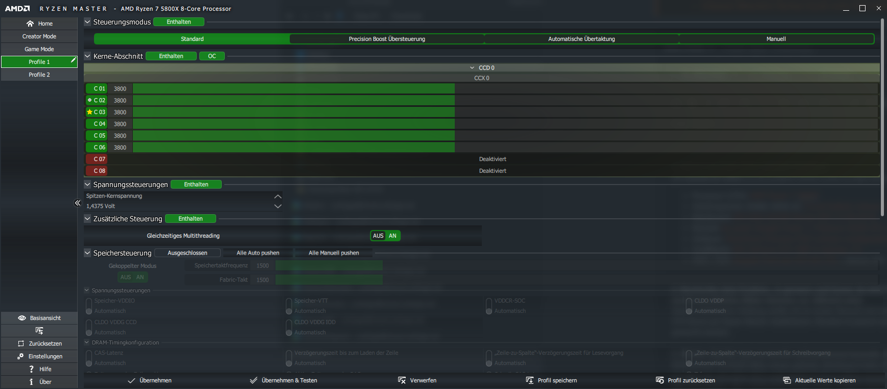Click Enthalten button next to Kerne-Abschnitt
Image resolution: width=887 pixels, height=389 pixels.
pyautogui.click(x=171, y=56)
